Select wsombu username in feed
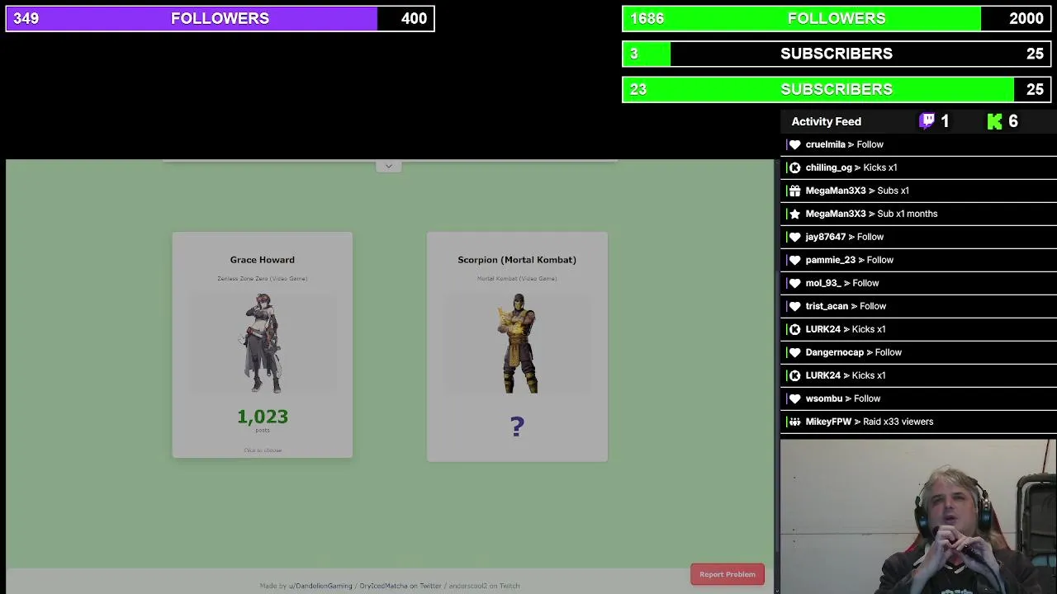The height and width of the screenshot is (594, 1057). 824,398
